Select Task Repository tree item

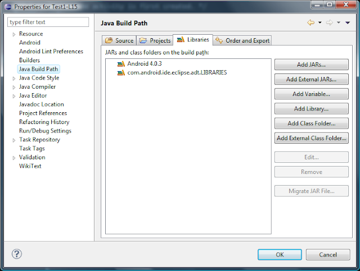(39, 140)
